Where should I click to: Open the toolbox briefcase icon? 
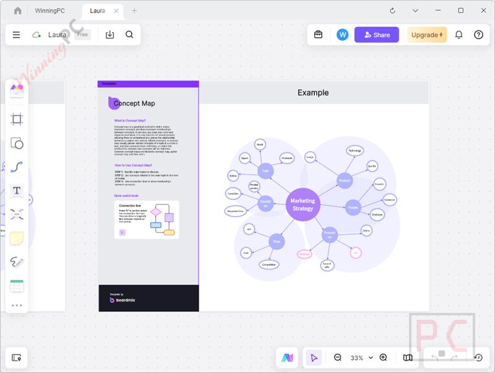[x=318, y=35]
